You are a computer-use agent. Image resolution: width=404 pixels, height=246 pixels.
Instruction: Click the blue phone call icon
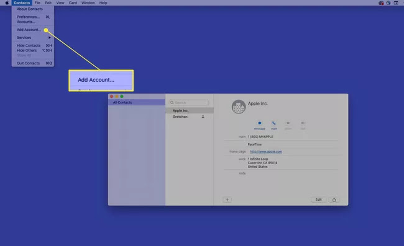pyautogui.click(x=274, y=123)
